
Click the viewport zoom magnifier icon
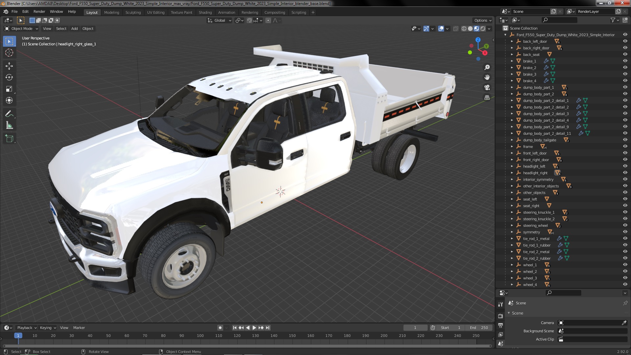487,67
